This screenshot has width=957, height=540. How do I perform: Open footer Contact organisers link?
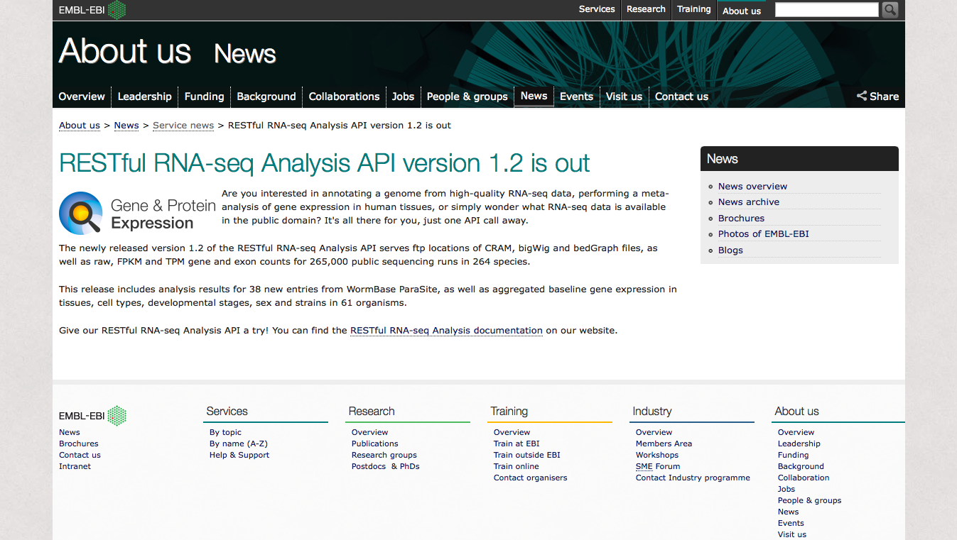tap(531, 478)
